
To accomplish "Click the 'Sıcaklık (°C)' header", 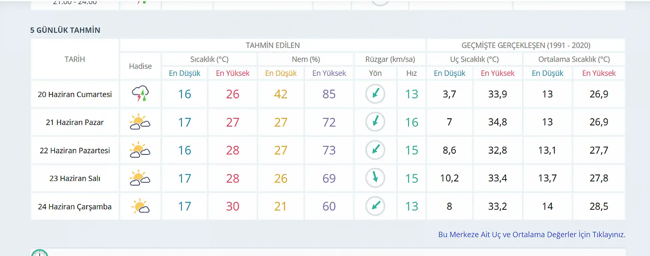I will pyautogui.click(x=209, y=59).
